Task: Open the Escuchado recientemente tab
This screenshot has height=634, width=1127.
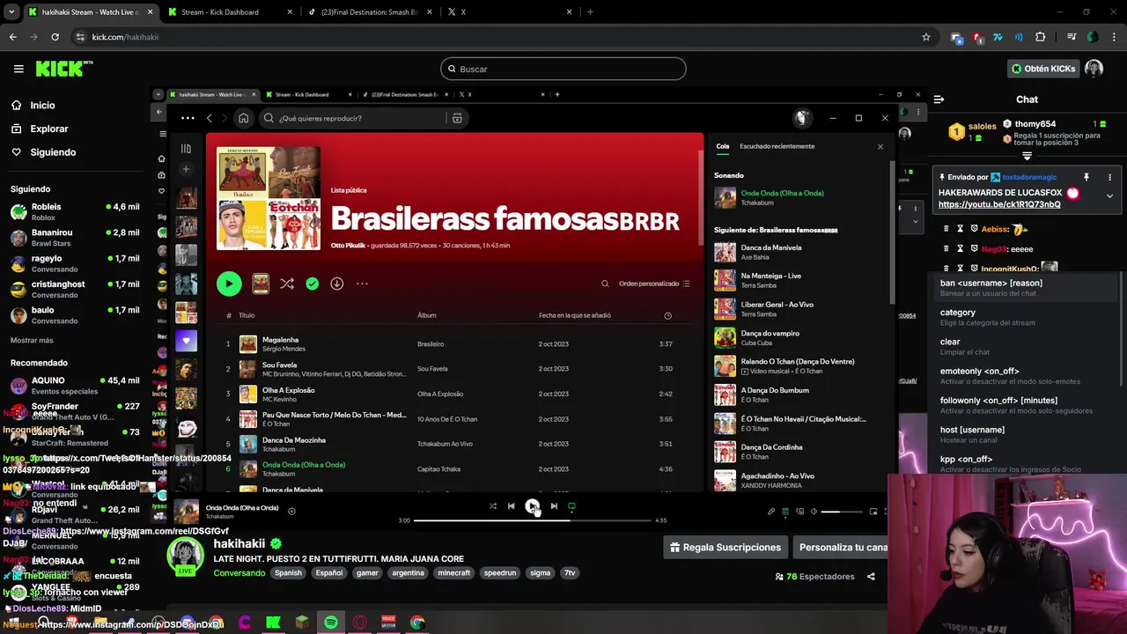Action: coord(777,146)
